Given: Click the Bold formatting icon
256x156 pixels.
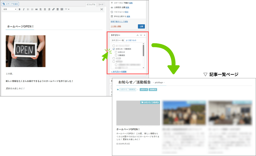Looking at the screenshot, I should 20,9.
